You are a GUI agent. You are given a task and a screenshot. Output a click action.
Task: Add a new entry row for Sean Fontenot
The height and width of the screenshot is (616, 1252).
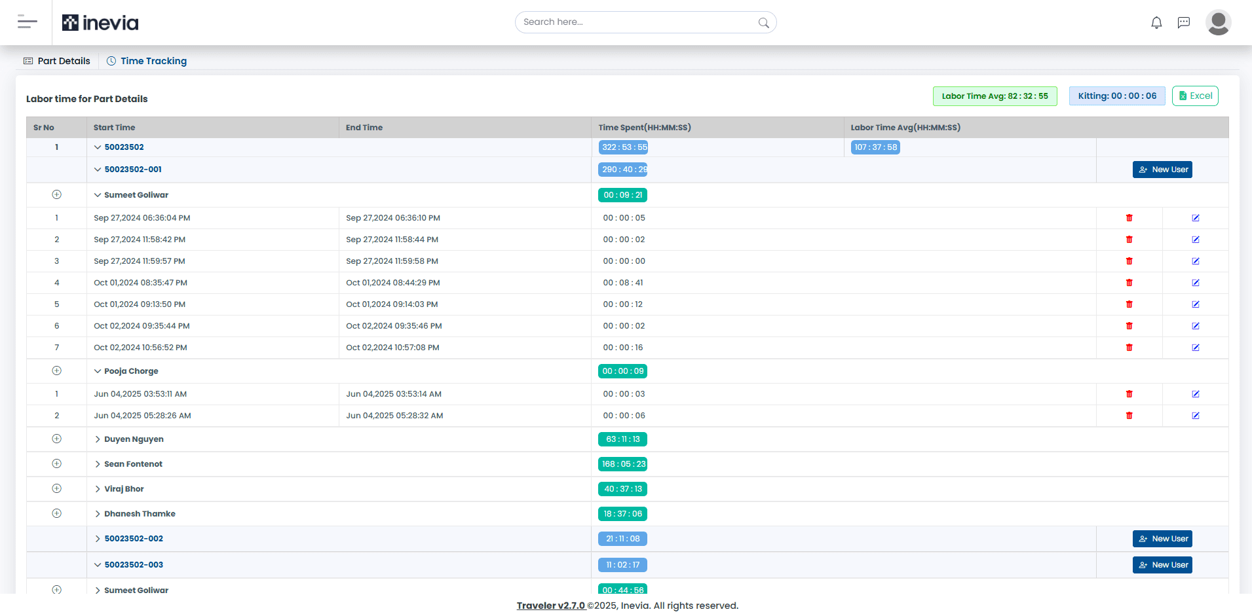pos(56,463)
